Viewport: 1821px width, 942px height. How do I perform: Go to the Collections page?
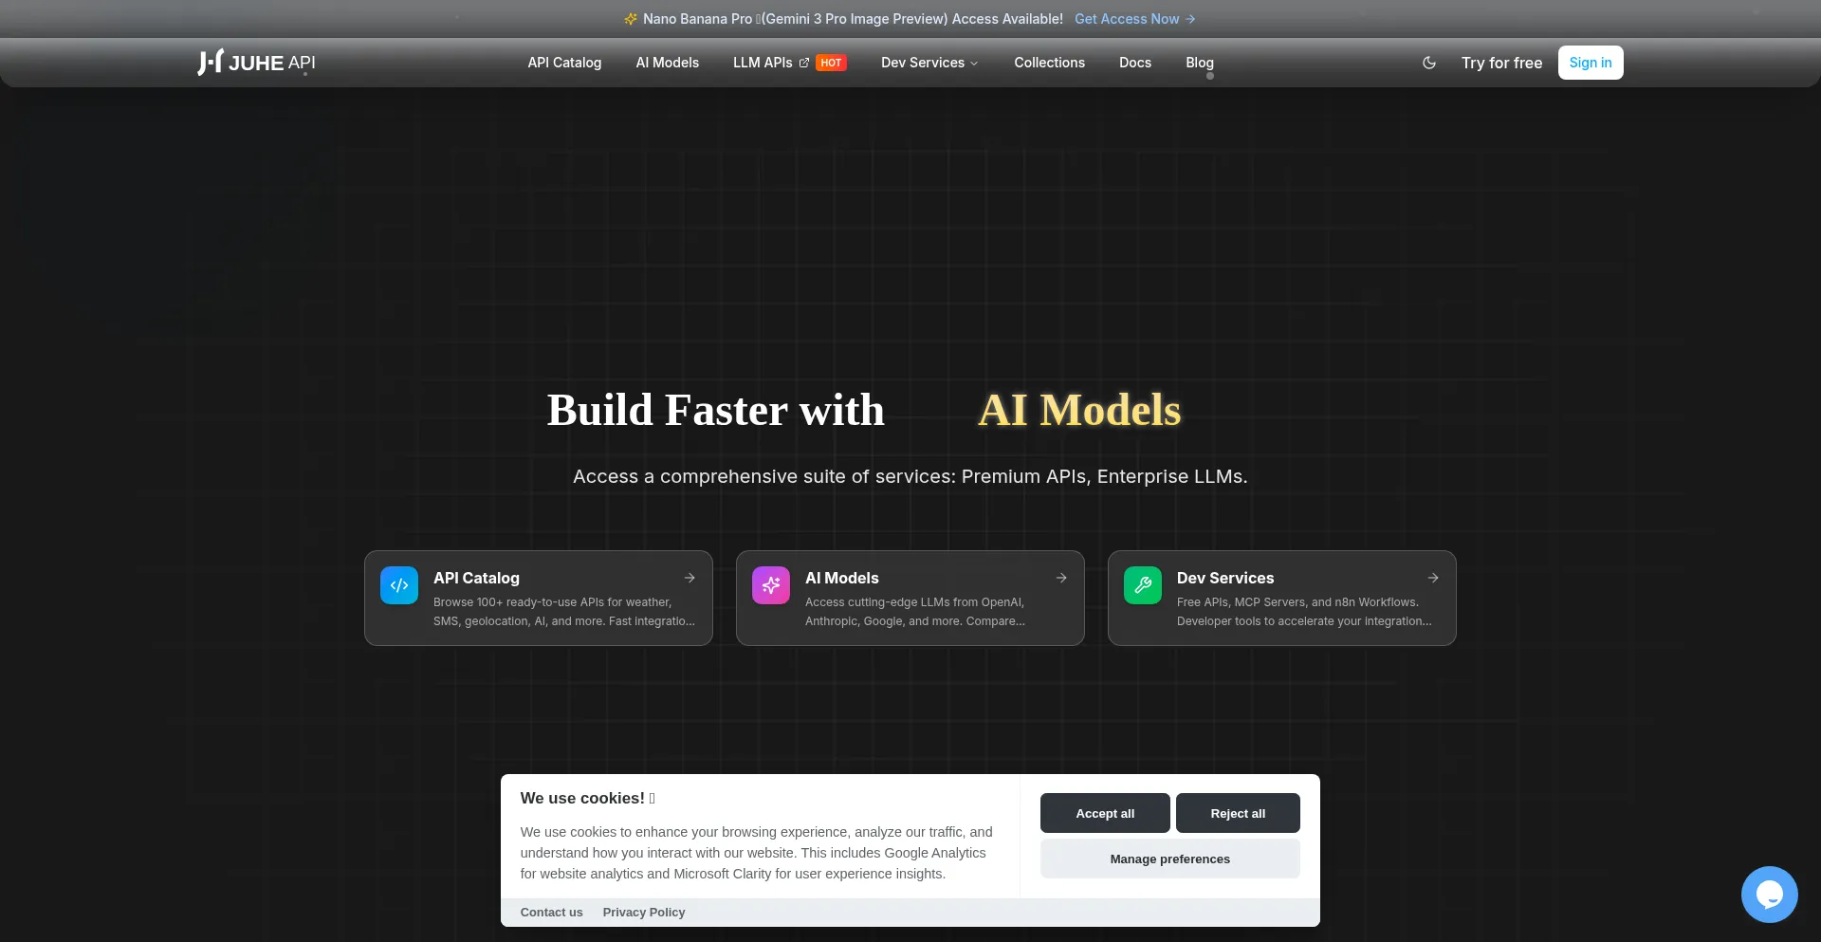[x=1049, y=63]
